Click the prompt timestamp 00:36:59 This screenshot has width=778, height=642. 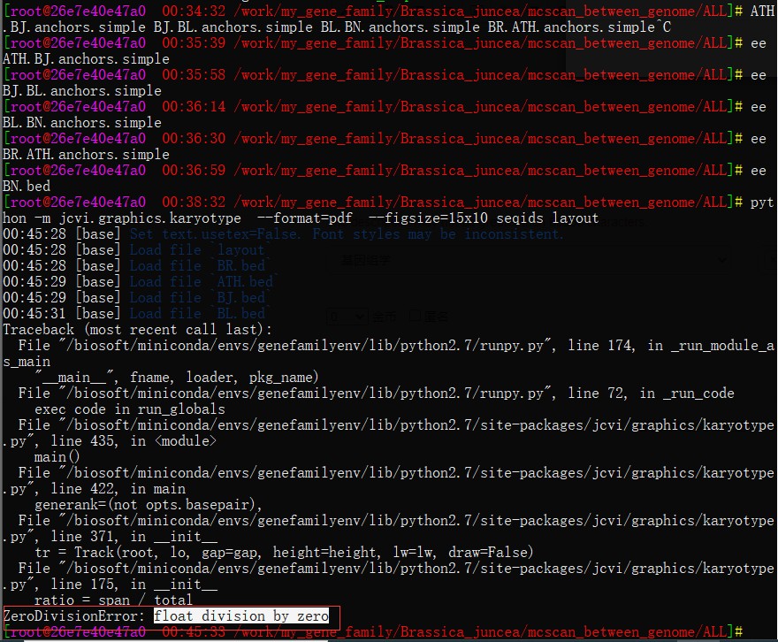click(194, 170)
